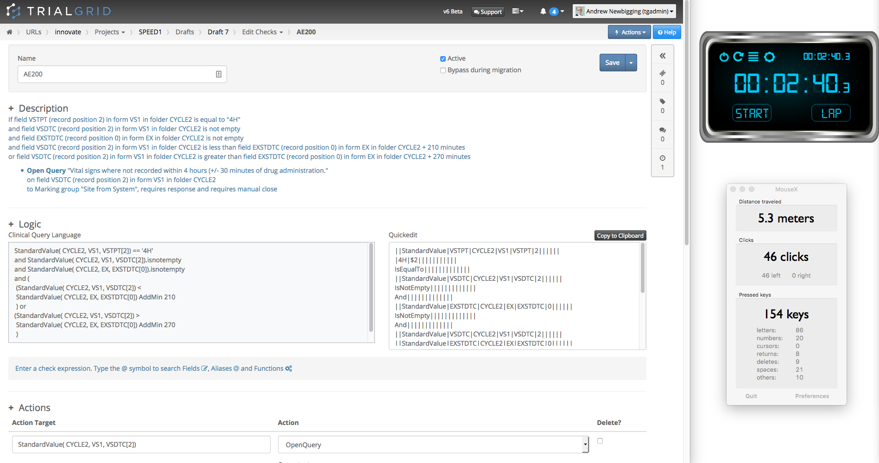Viewport: 879px width, 463px height.
Task: Open the comments icon in sidebar
Action: 662,130
